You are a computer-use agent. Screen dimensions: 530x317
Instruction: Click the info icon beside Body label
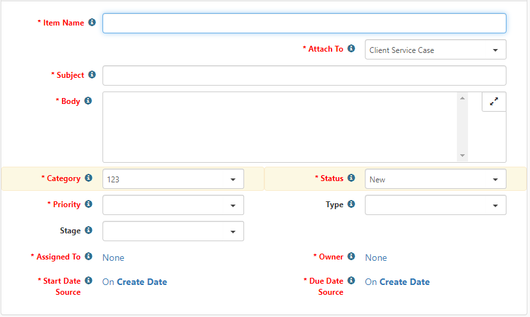point(88,101)
